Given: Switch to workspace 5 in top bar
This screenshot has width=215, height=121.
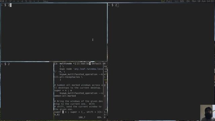Looking at the screenshot, I should [26, 1].
